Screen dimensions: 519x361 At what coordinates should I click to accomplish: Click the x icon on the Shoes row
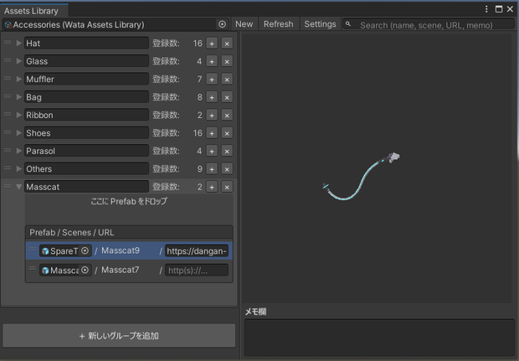pos(227,133)
